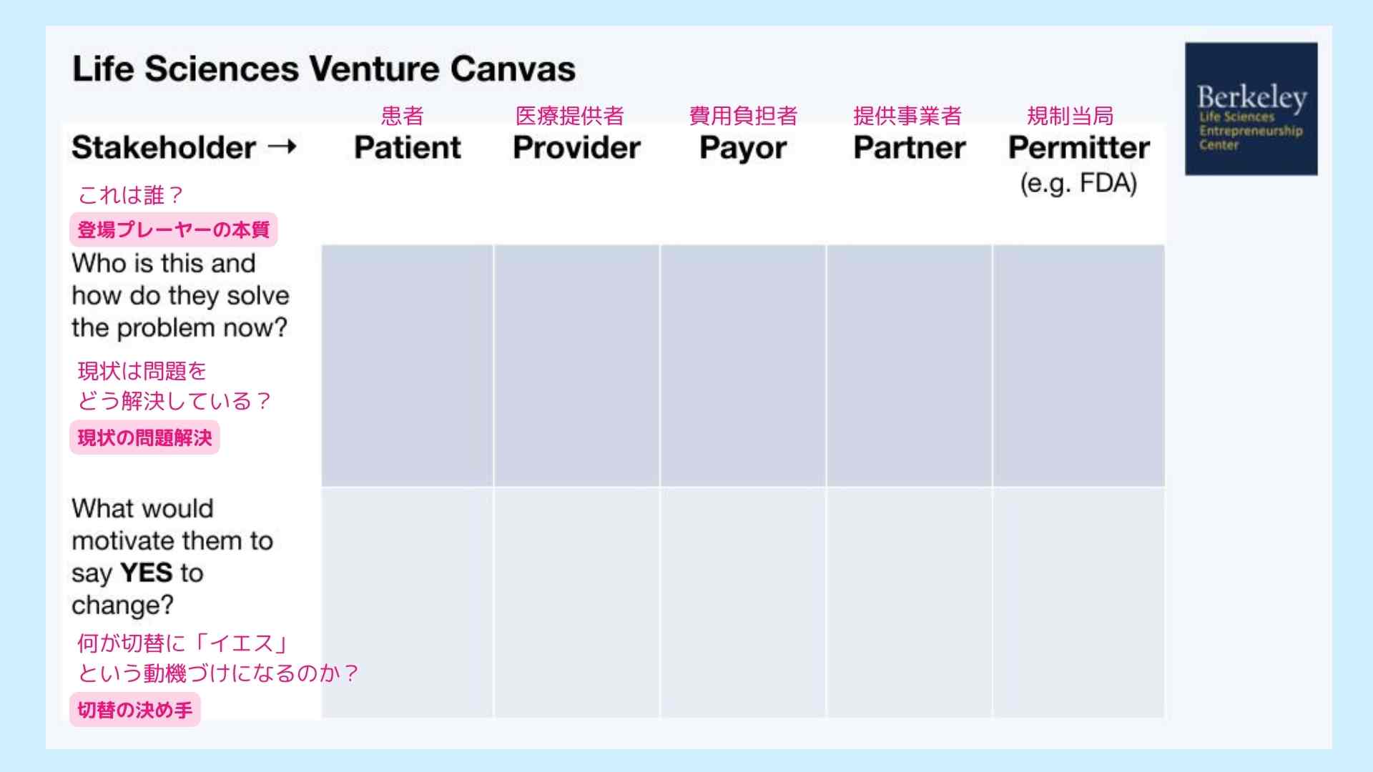Click the Patient cell in the first row
This screenshot has width=1373, height=772.
coord(407,365)
